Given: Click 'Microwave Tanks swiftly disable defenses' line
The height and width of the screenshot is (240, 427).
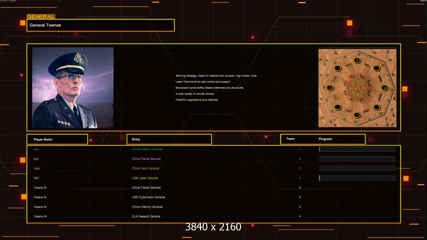Looking at the screenshot, I should (209, 88).
